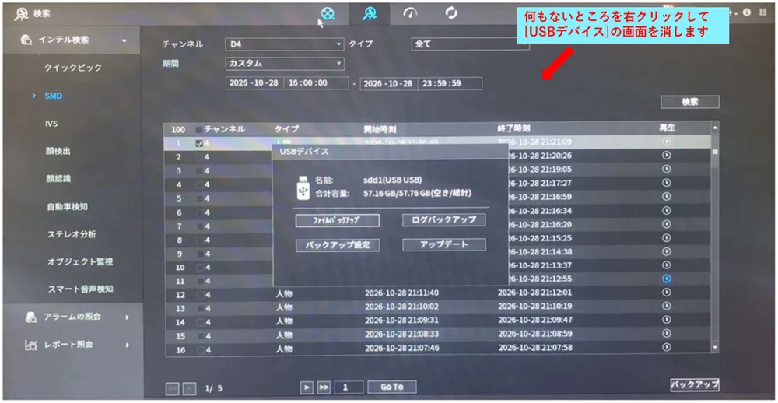Play the recording ending 21:17:27

point(667,183)
